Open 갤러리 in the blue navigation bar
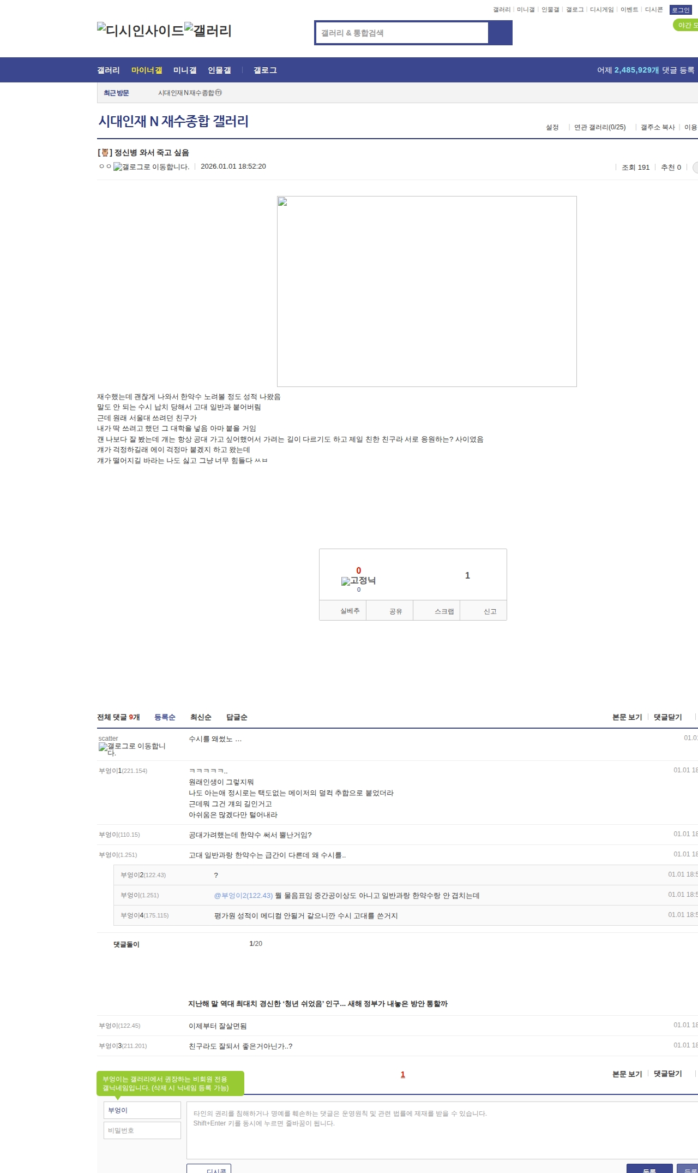 pos(109,70)
